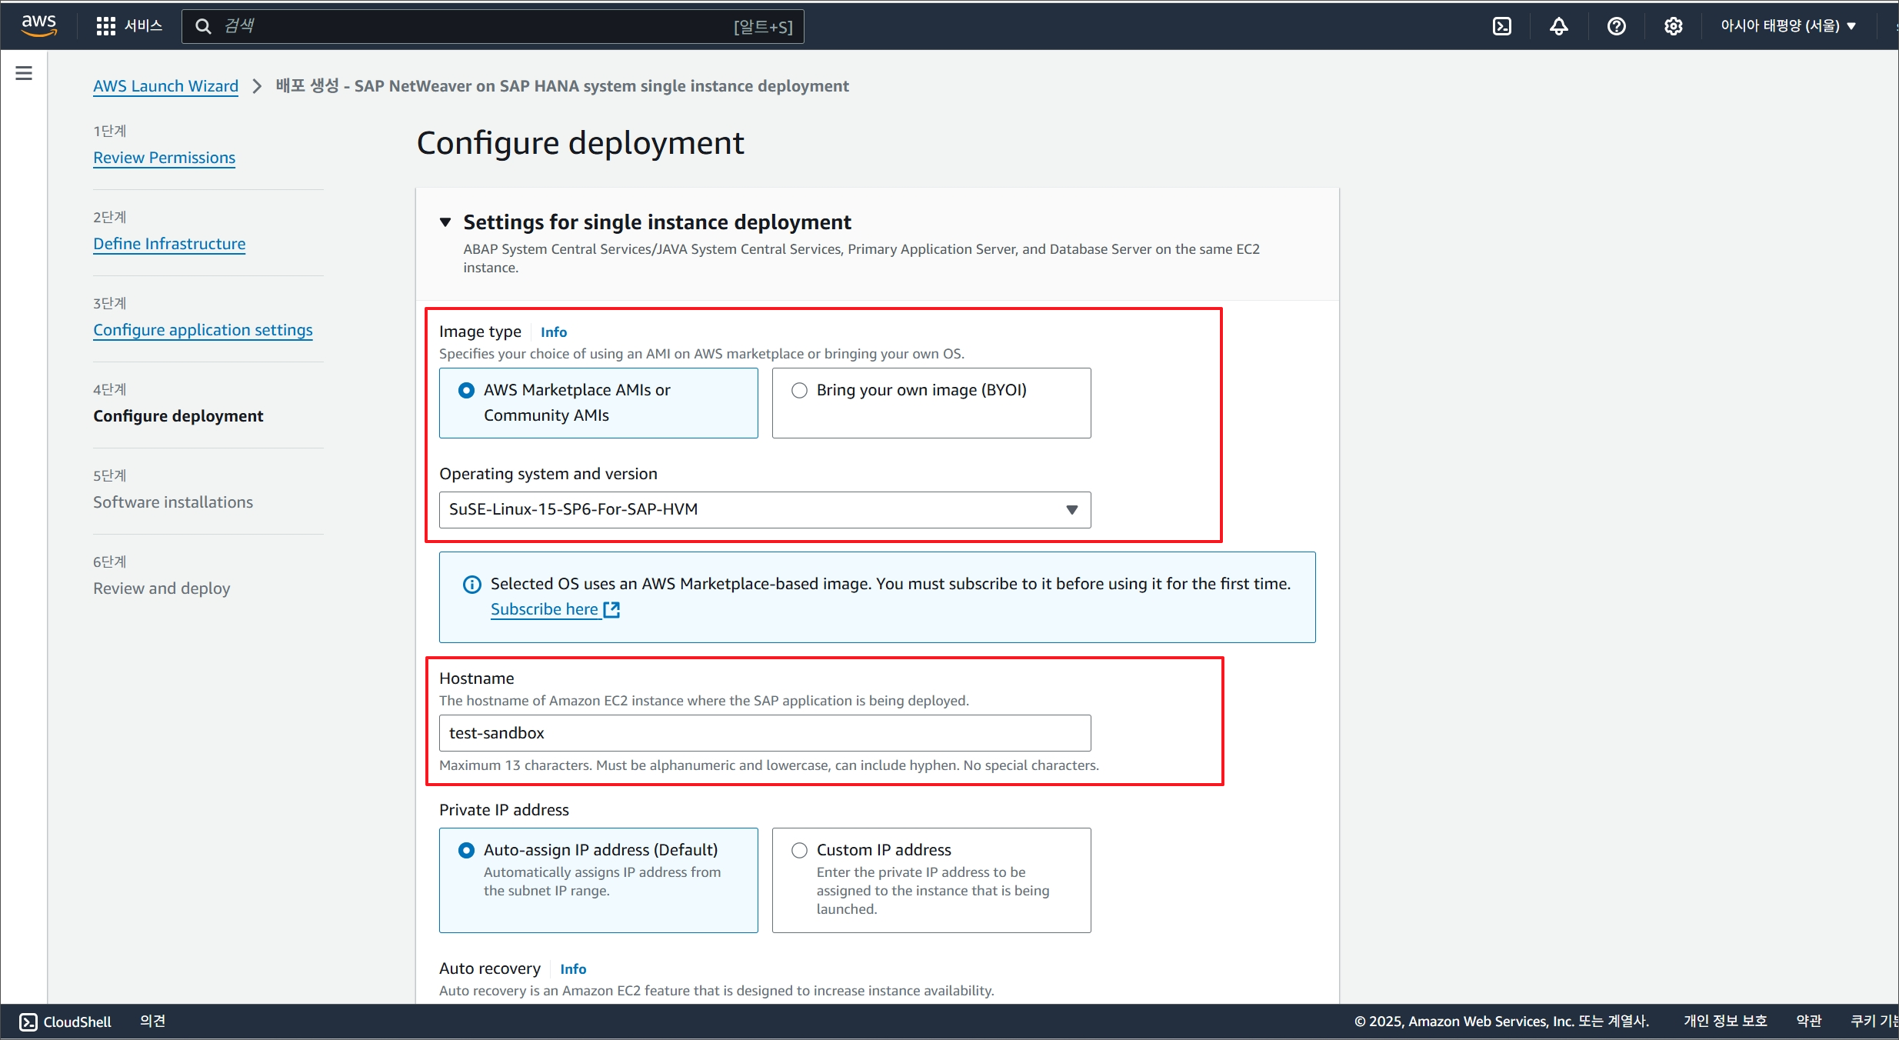Open CloudShell from top bar icon
This screenshot has width=1899, height=1040.
click(1501, 26)
